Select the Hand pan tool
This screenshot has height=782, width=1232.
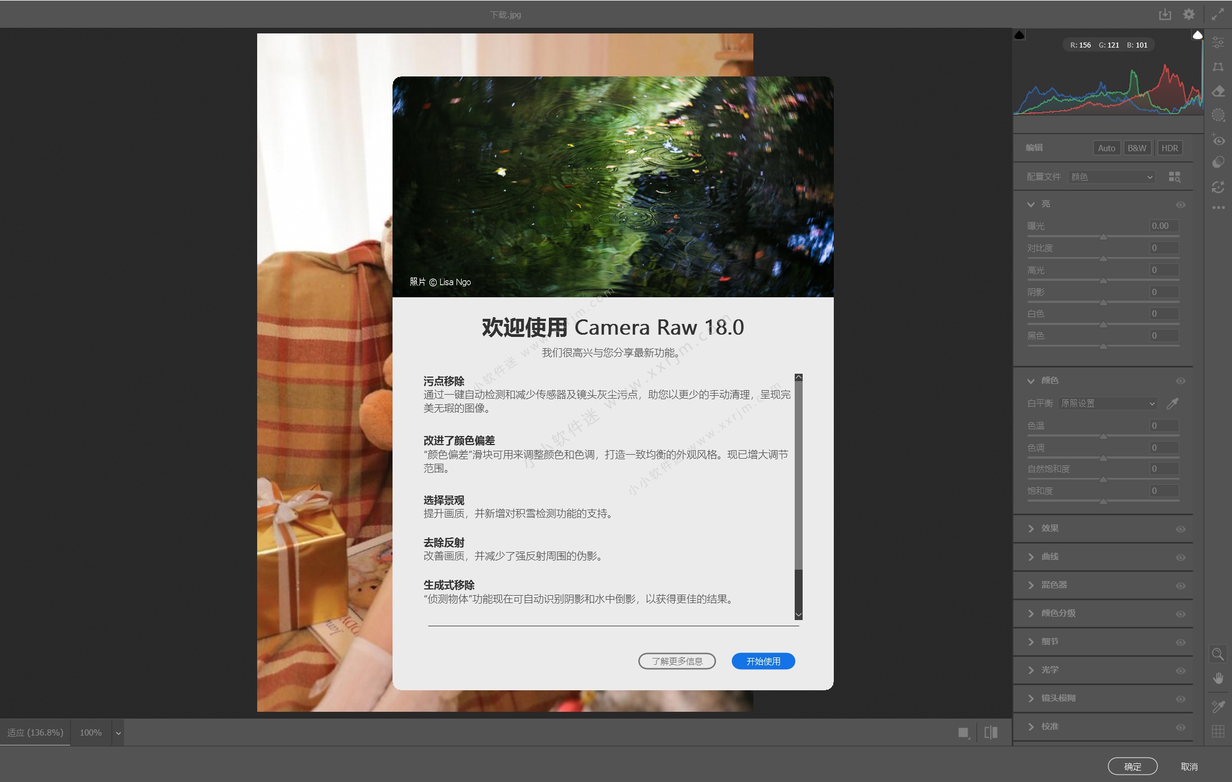[1218, 678]
